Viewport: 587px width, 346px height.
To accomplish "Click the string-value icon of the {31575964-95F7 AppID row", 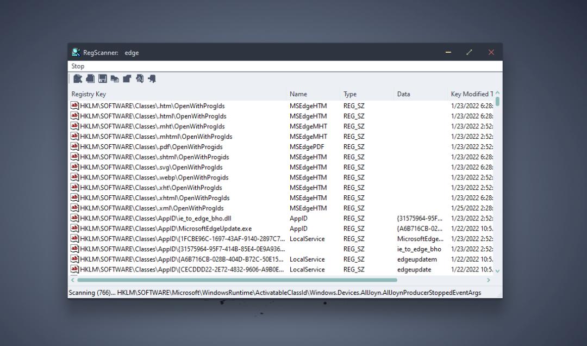I will coord(74,249).
